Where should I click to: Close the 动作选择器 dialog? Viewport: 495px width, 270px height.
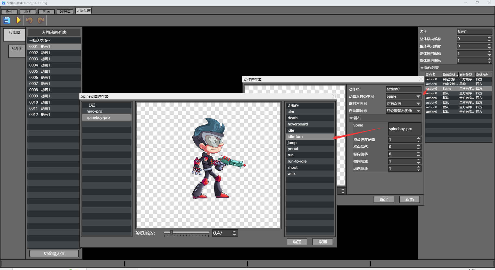421,79
